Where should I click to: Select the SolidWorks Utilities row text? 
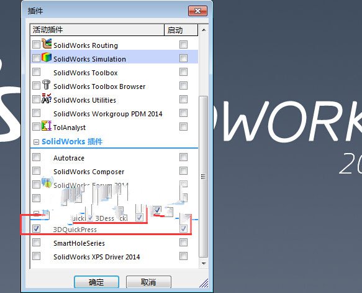pyautogui.click(x=84, y=100)
